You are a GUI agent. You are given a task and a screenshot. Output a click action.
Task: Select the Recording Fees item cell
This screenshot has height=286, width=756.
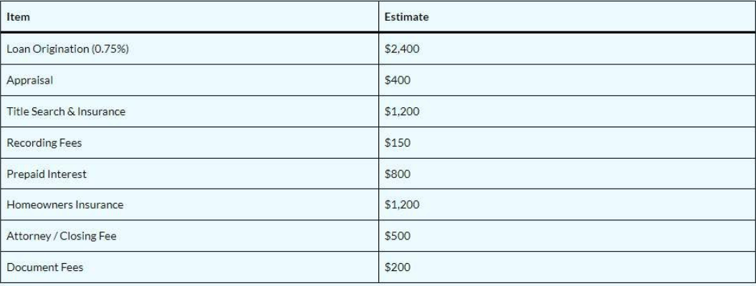(x=44, y=143)
